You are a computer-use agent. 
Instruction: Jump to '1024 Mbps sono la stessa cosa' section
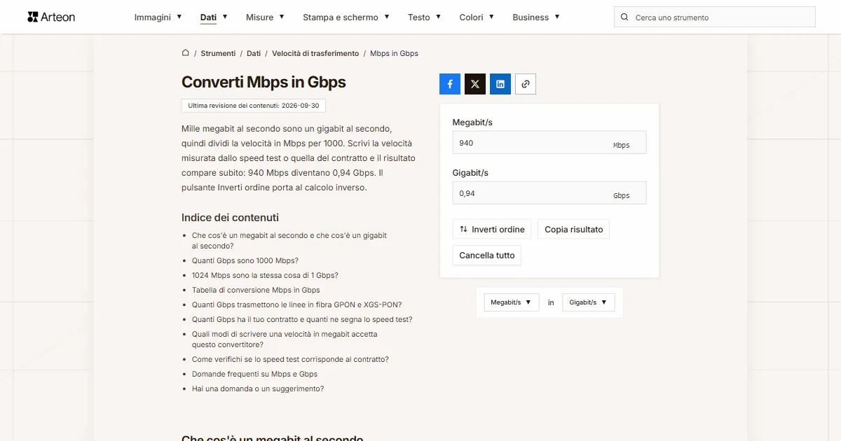[x=265, y=275]
